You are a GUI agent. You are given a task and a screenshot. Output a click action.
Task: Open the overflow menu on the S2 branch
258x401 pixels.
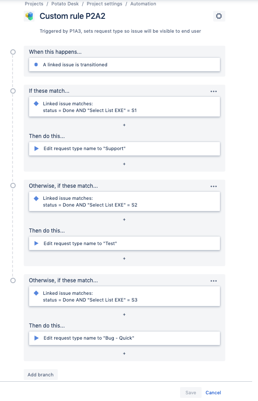click(x=214, y=186)
